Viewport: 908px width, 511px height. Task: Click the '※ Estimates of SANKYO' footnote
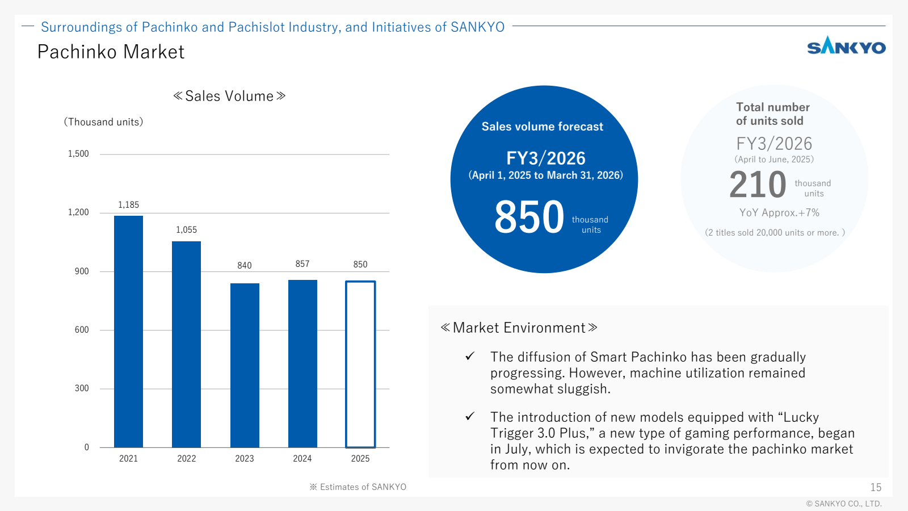[x=358, y=487]
